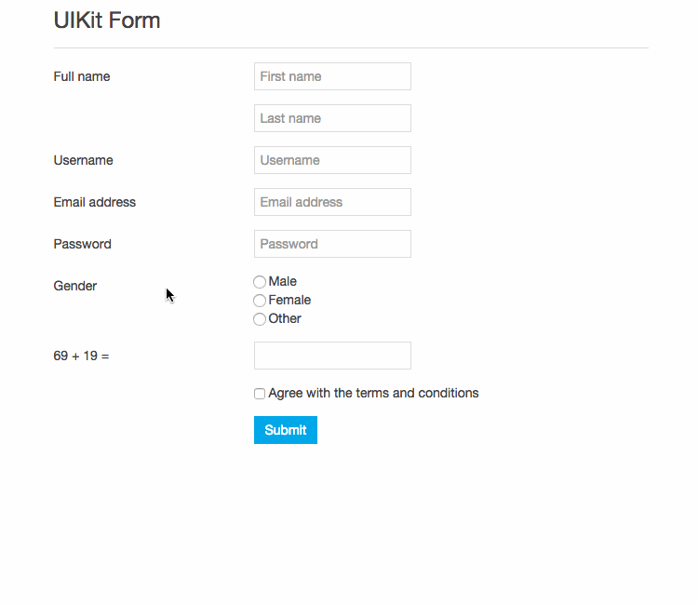This screenshot has height=605, width=698.
Task: Choose the Female gender option
Action: click(x=260, y=301)
